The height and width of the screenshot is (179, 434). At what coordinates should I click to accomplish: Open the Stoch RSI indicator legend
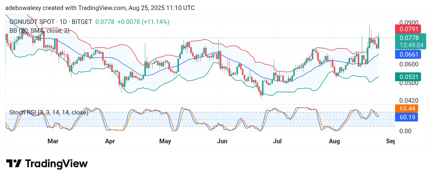(x=49, y=112)
